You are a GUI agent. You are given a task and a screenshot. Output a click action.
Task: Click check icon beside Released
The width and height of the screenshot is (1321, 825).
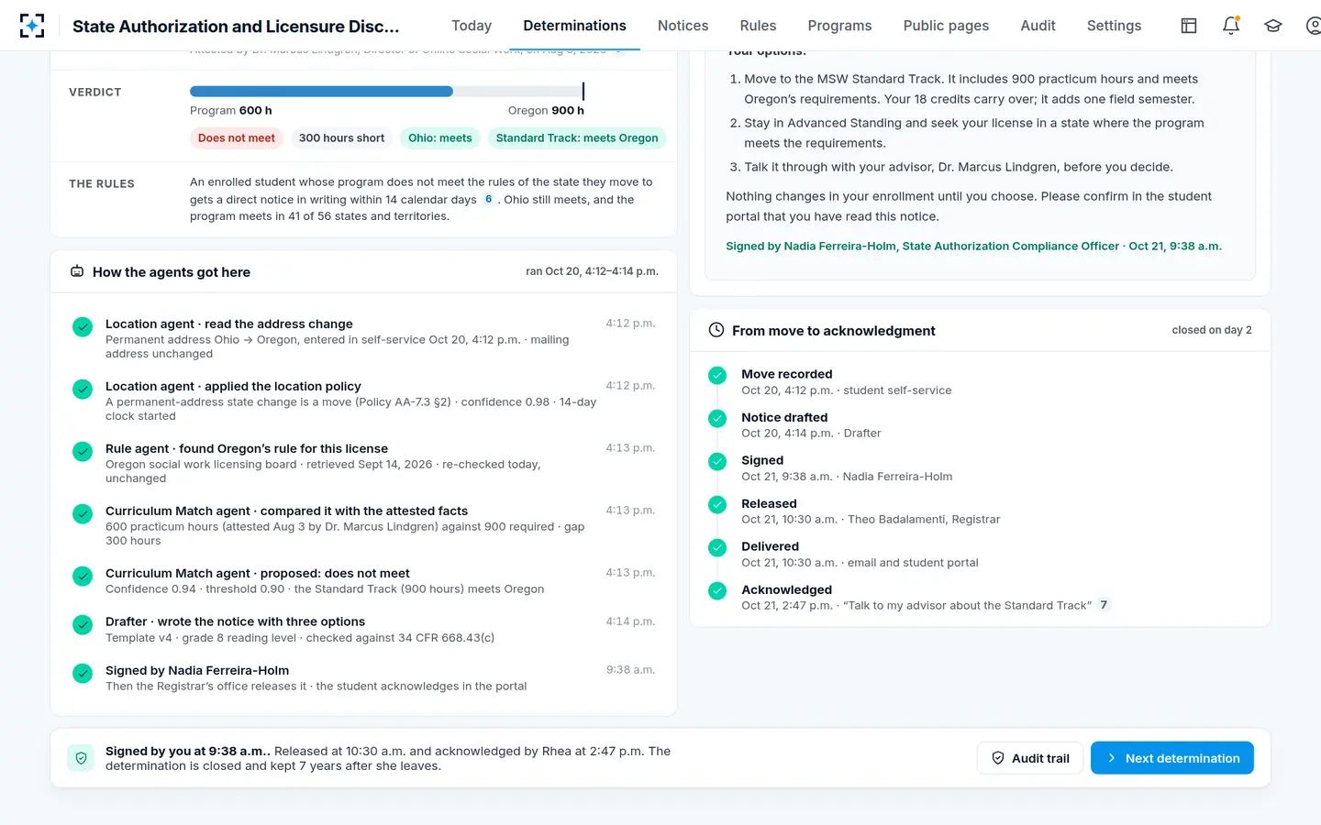(x=717, y=504)
